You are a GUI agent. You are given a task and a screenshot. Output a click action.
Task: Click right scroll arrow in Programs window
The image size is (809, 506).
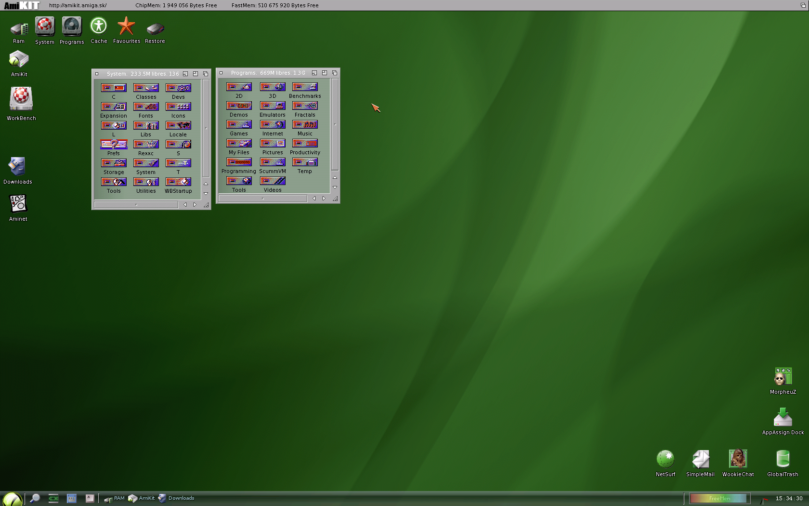coord(324,198)
